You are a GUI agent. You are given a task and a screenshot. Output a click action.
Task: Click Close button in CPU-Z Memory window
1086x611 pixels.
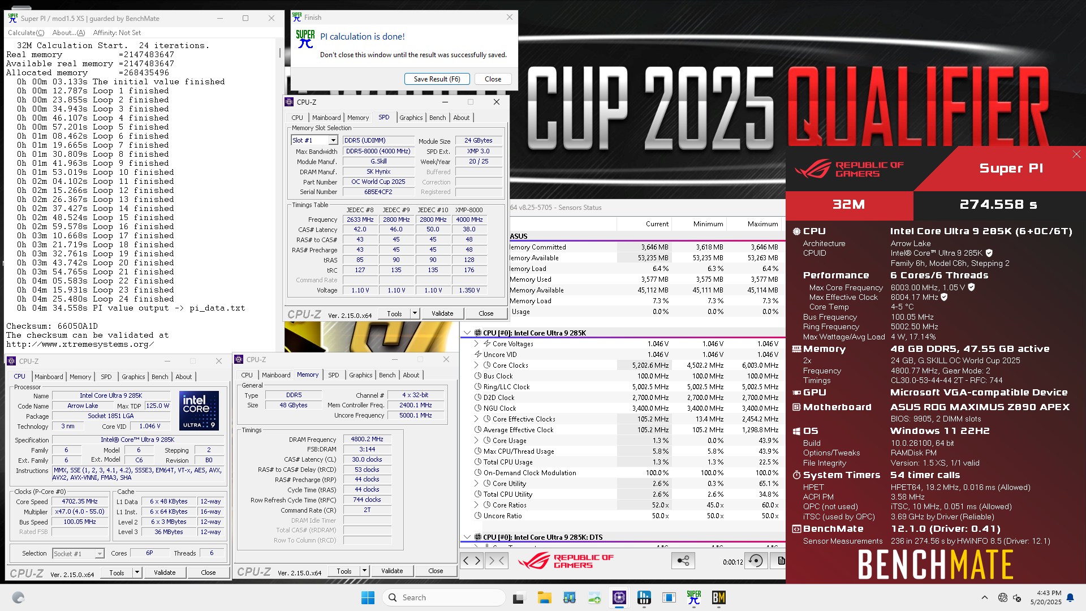point(436,571)
